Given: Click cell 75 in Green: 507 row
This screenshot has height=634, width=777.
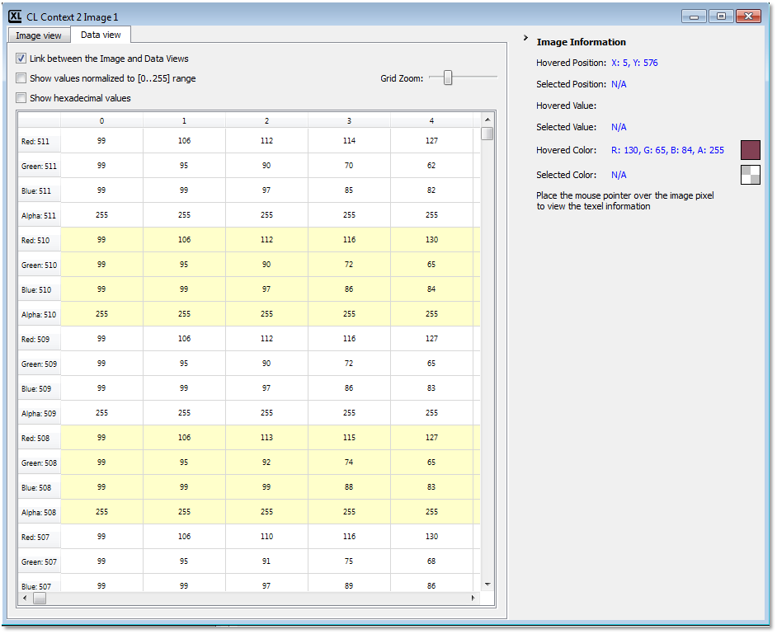Looking at the screenshot, I should [x=350, y=561].
